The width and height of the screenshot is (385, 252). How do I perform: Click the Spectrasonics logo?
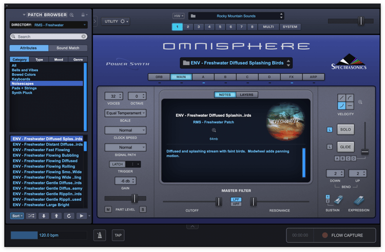[349, 62]
